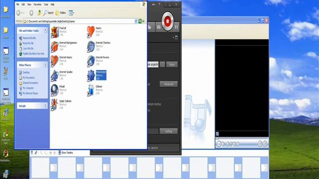Select the Hearts game shortcut
Image resolution: width=319 pixels, height=179 pixels.
click(x=91, y=32)
